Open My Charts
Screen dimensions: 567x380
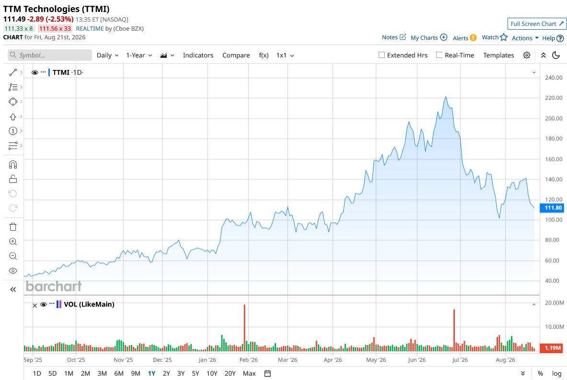(429, 37)
